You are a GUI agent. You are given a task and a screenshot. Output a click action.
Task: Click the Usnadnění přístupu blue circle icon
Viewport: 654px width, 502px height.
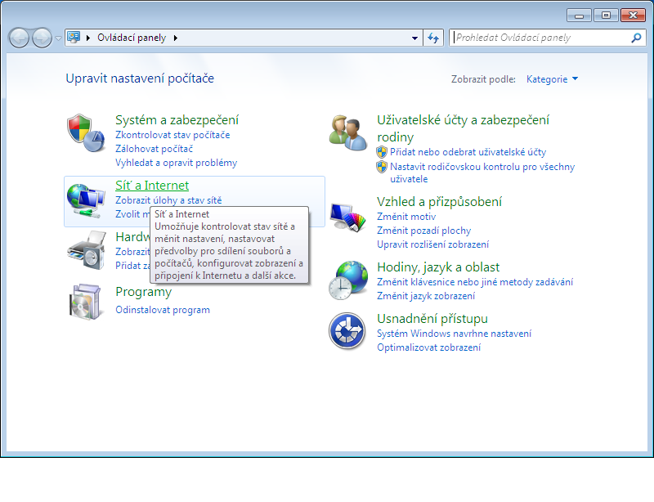tap(347, 331)
